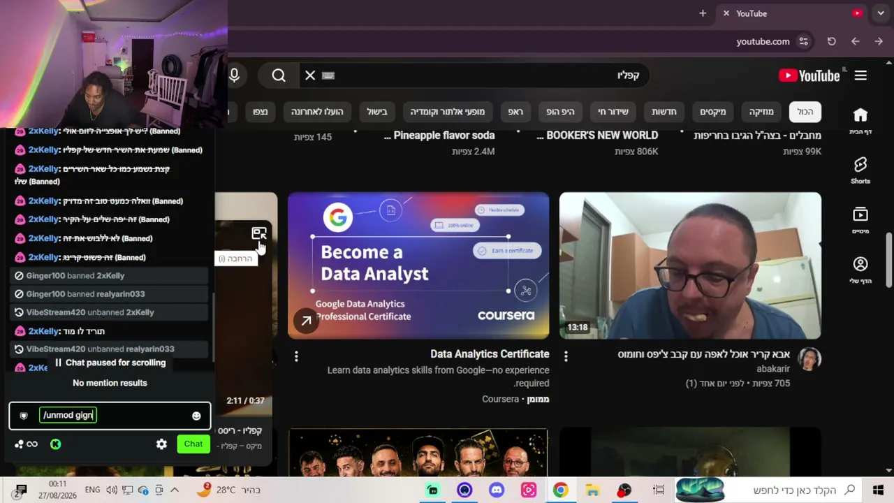Open the Coursera ad external link arrow
Screen dimensions: 894x503
click(306, 321)
